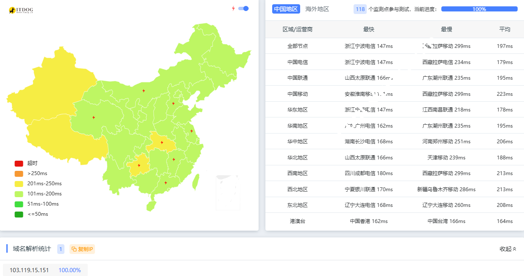This screenshot has height=276, width=524.
Task: Click the red lightning icon beside the map toggle
Action: pos(232,8)
